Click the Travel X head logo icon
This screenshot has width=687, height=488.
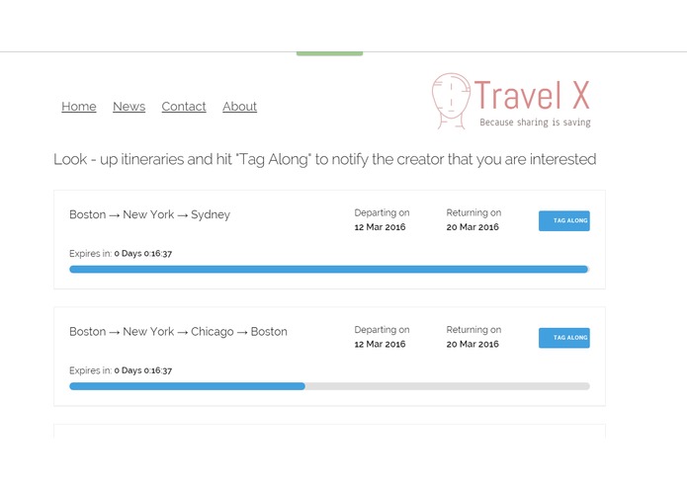pos(451,101)
